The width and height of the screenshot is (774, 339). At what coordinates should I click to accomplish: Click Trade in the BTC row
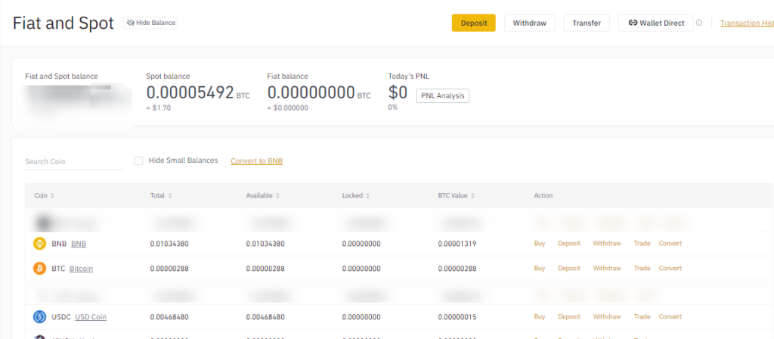(642, 269)
